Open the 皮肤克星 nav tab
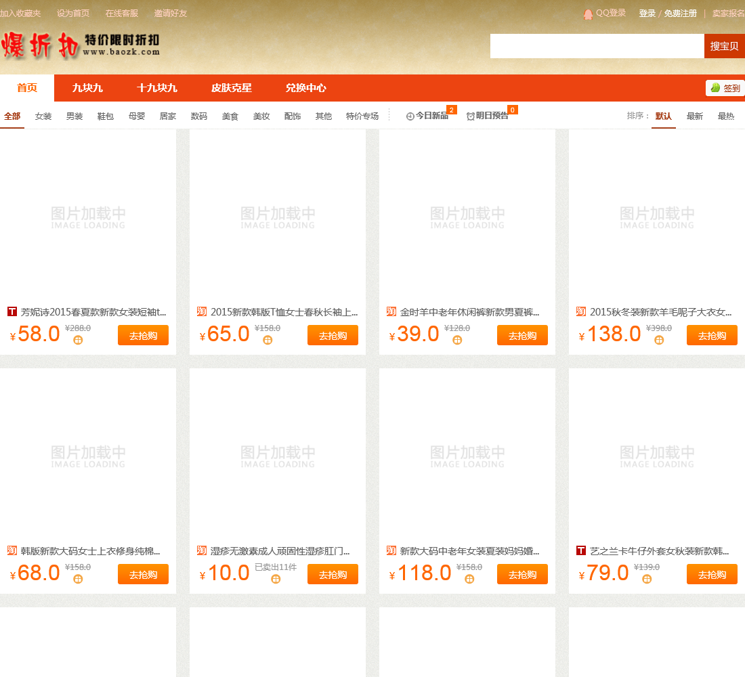745x677 pixels. [232, 88]
